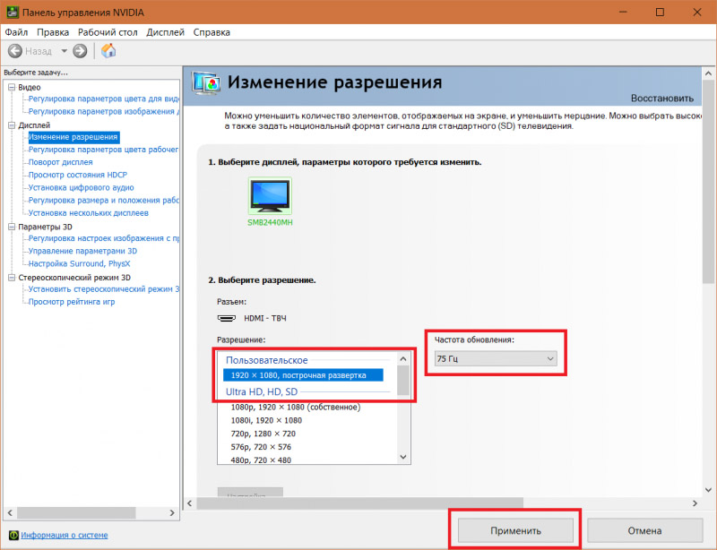Click Применить button
717x550 pixels.
click(x=515, y=530)
